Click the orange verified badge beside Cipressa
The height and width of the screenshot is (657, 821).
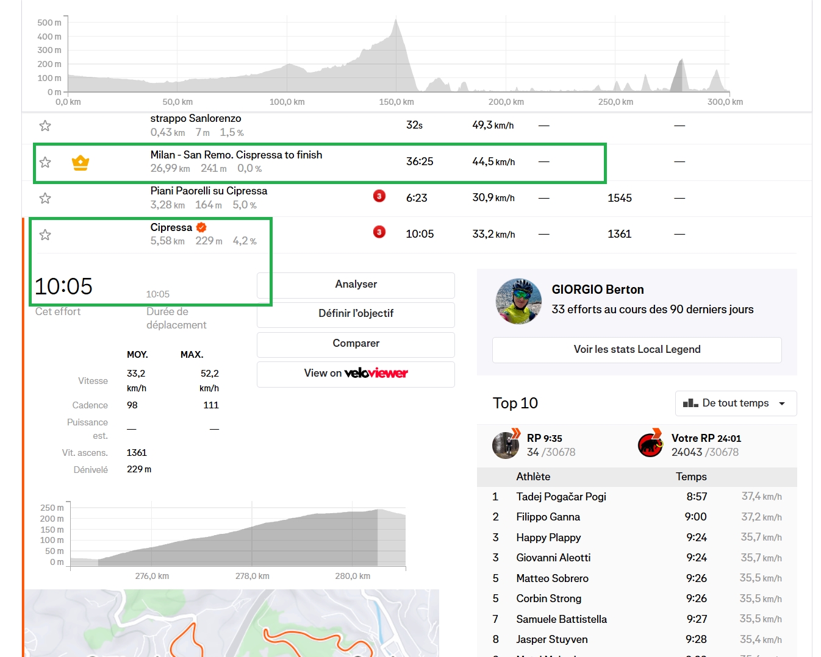201,227
